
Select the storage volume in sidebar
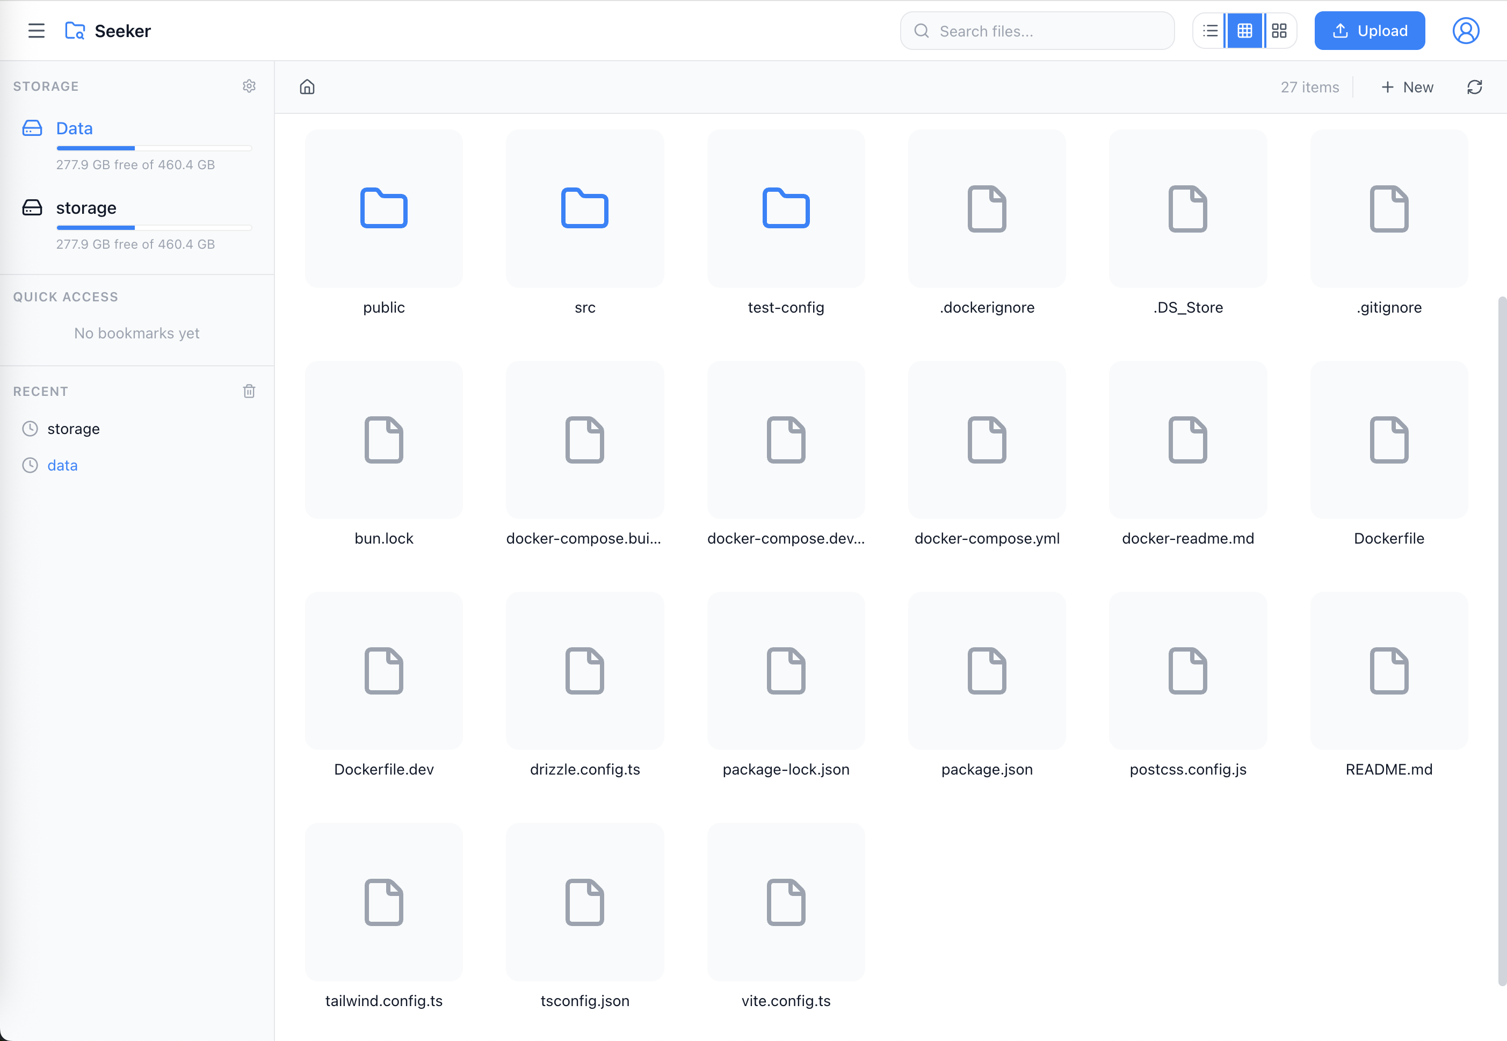pyautogui.click(x=86, y=208)
